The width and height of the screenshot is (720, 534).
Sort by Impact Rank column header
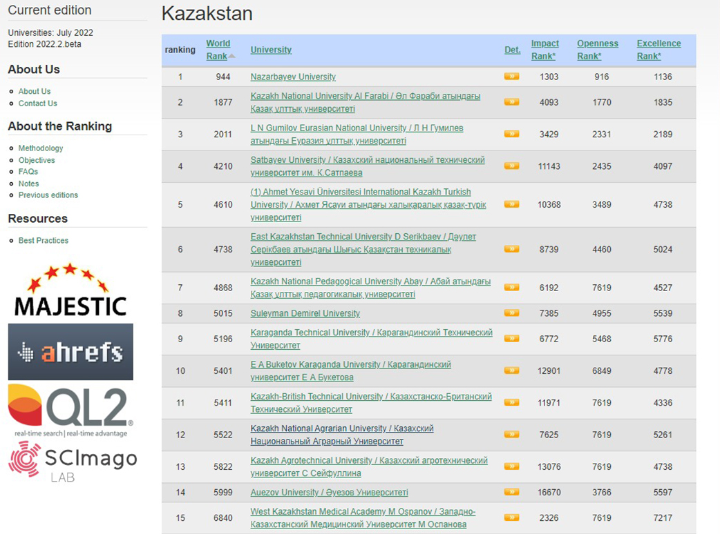544,50
